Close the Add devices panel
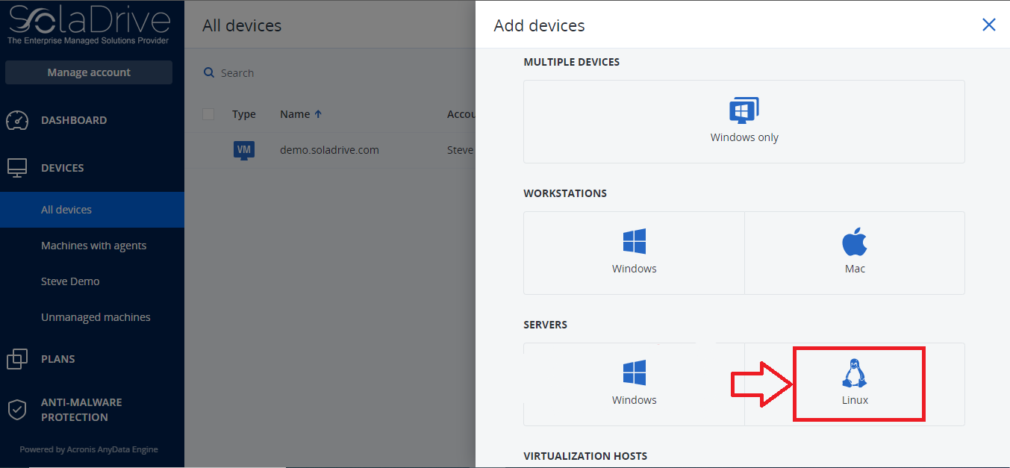 point(989,25)
